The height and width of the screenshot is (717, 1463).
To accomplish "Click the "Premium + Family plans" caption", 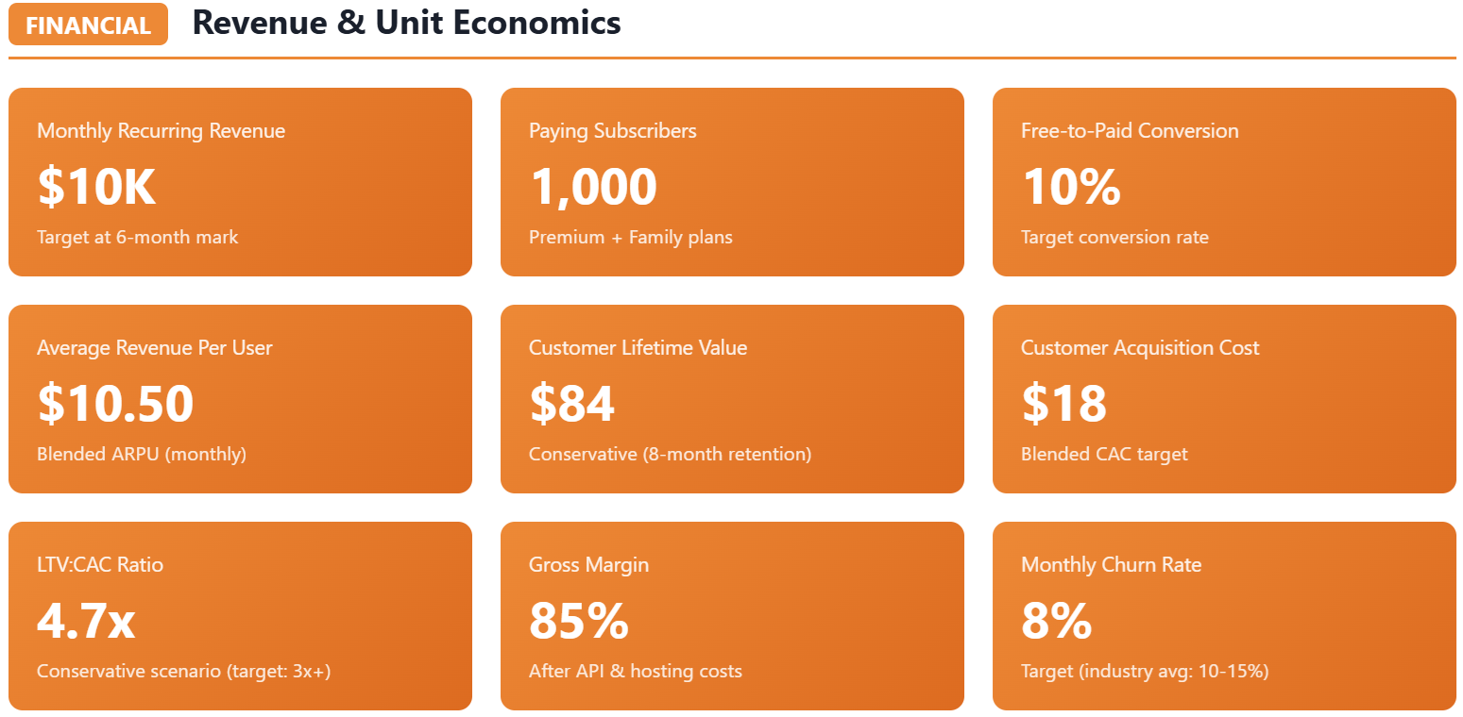I will click(x=630, y=237).
